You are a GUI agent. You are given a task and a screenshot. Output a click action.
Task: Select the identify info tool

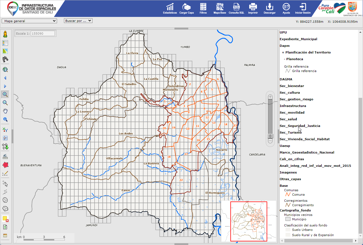click(x=5, y=119)
